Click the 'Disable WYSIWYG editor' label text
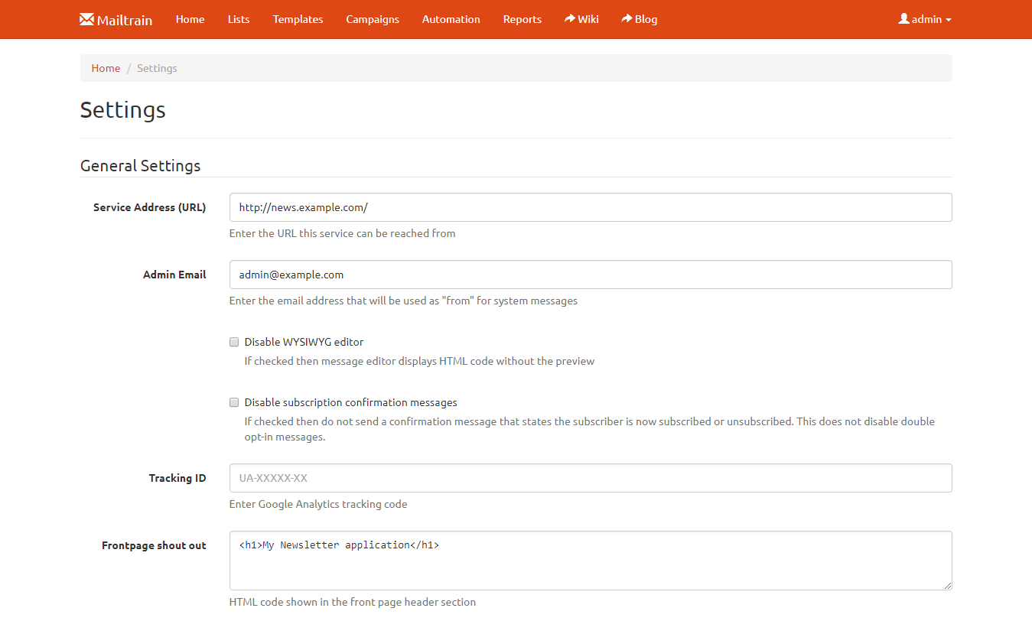This screenshot has height=621, width=1032. [x=304, y=342]
